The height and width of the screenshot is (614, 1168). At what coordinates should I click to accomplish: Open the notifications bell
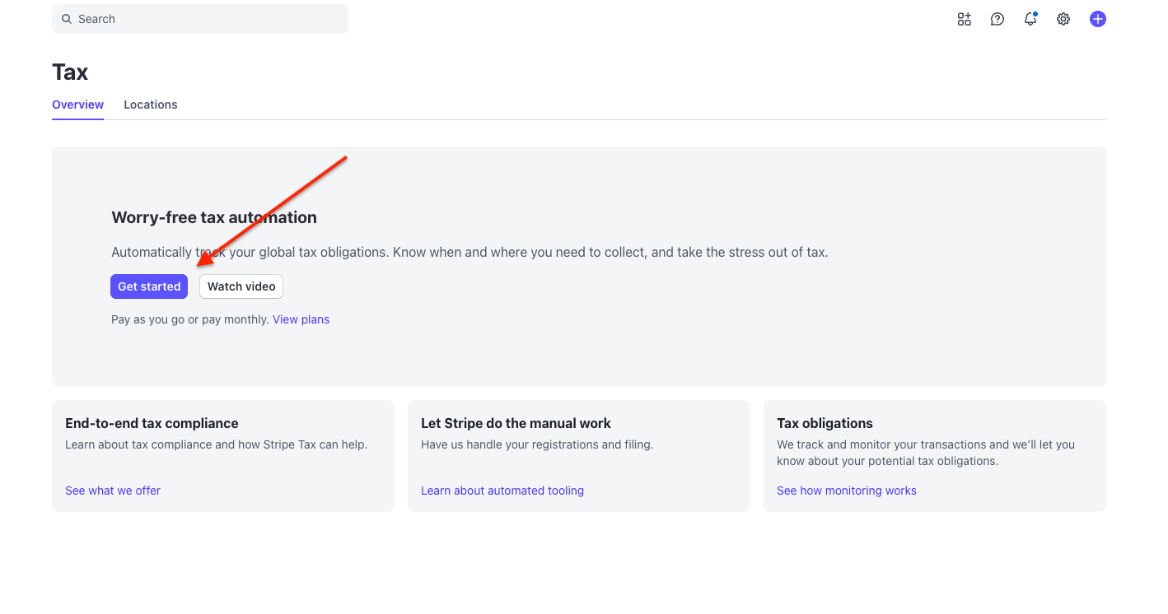(x=1030, y=19)
